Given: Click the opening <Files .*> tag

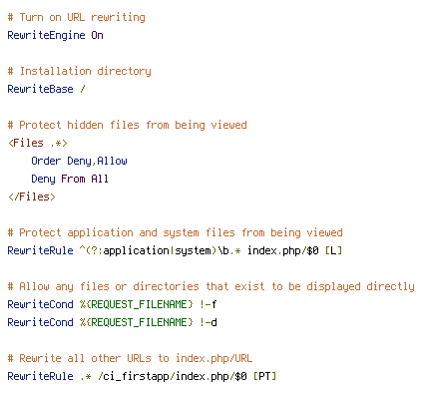Looking at the screenshot, I should [38, 143].
